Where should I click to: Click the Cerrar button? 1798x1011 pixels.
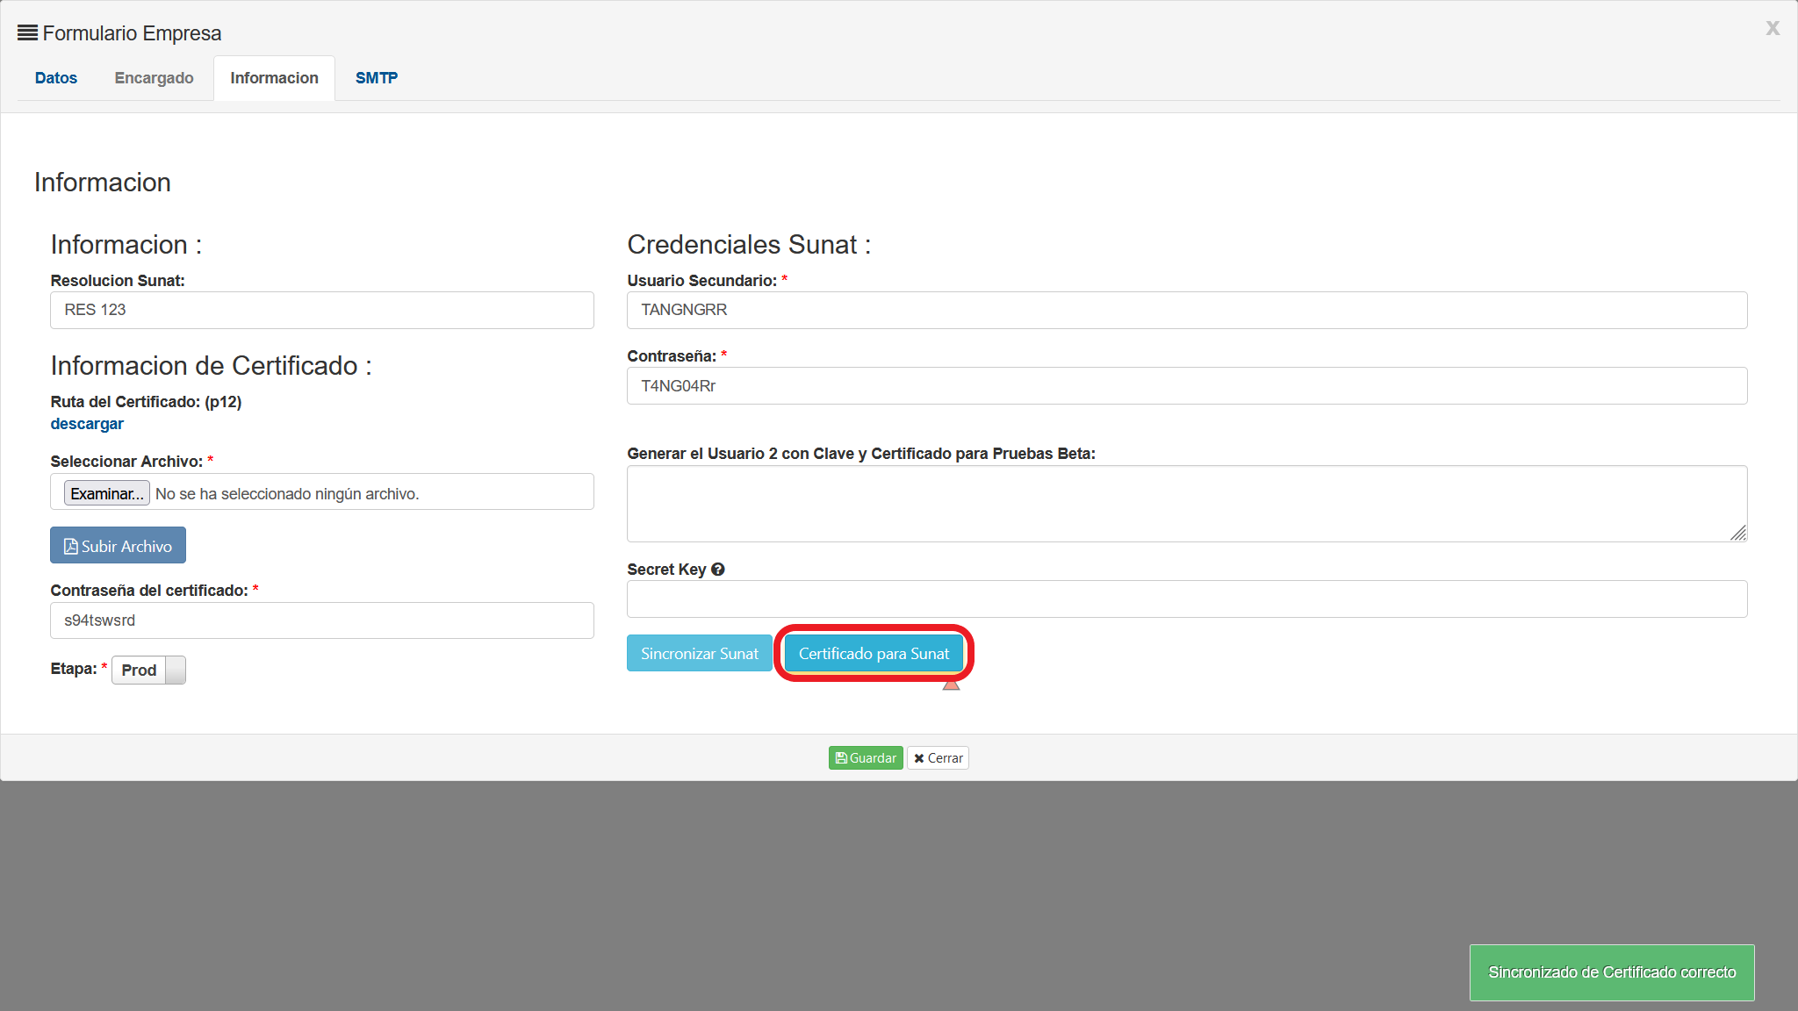point(938,758)
